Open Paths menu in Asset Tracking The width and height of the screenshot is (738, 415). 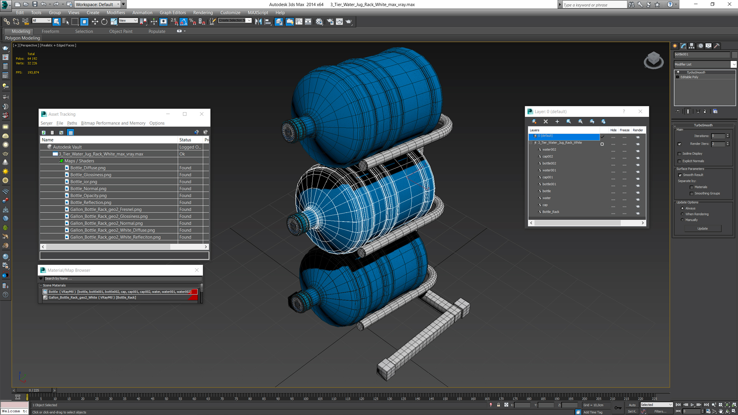[72, 123]
